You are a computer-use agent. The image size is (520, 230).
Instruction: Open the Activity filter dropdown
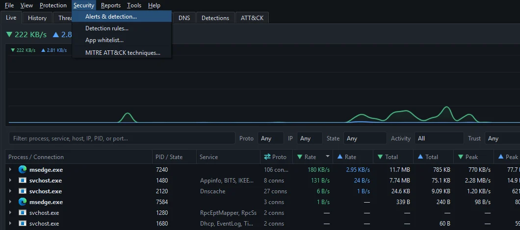439,138
